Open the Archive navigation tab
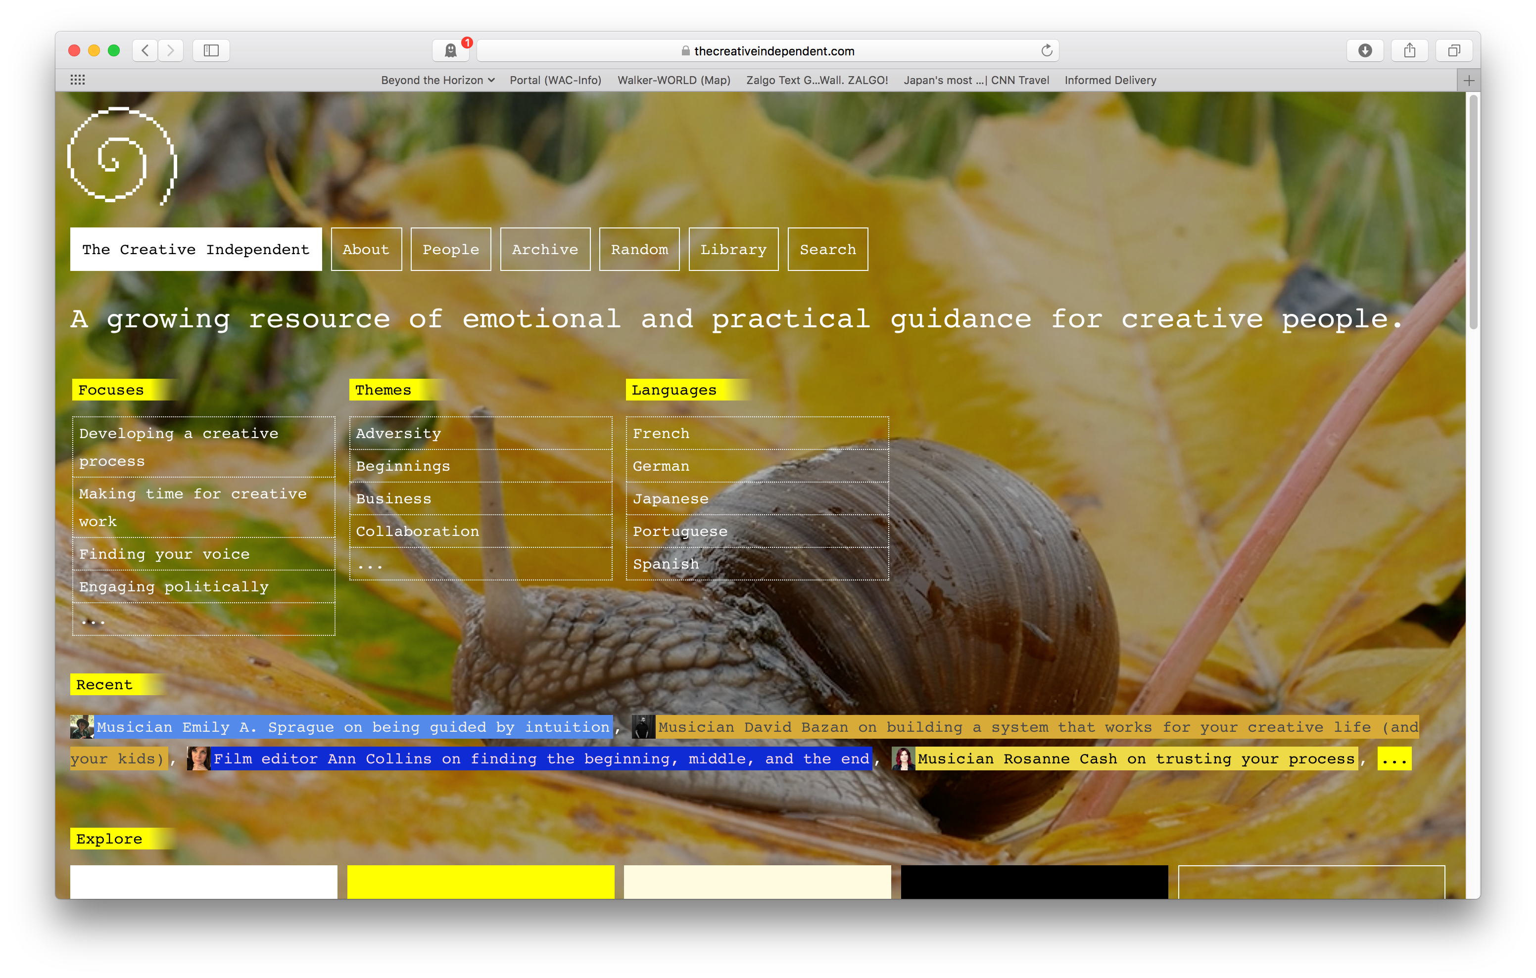 pyautogui.click(x=545, y=249)
